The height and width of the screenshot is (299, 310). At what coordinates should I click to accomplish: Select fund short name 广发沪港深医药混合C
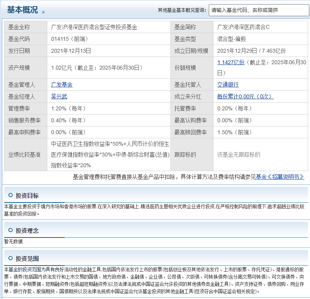(x=243, y=27)
